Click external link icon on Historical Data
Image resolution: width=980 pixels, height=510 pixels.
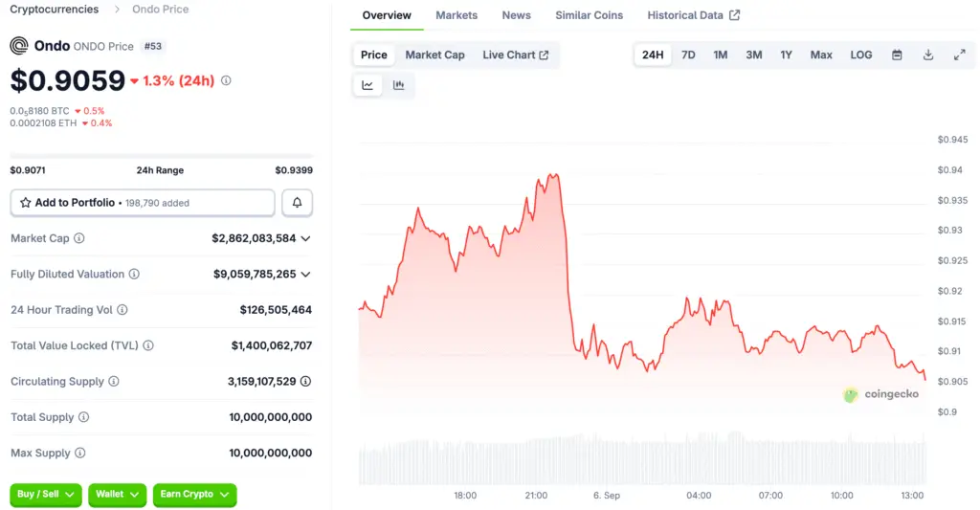(734, 15)
